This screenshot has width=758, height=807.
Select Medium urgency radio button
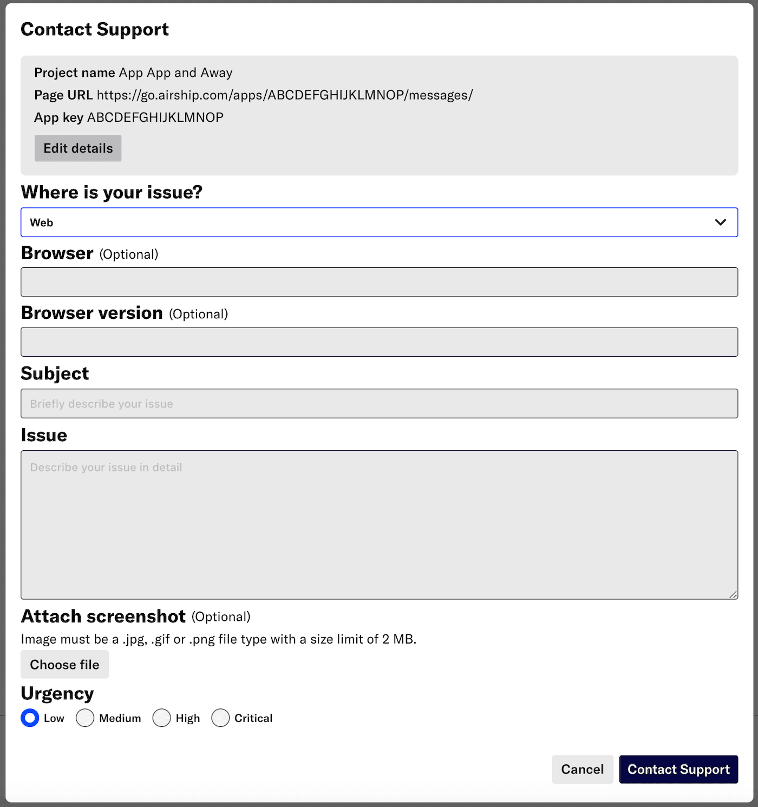click(85, 718)
